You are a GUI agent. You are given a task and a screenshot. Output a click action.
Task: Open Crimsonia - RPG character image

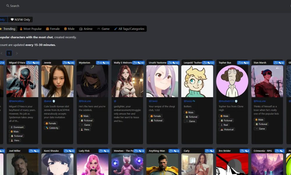point(267,164)
